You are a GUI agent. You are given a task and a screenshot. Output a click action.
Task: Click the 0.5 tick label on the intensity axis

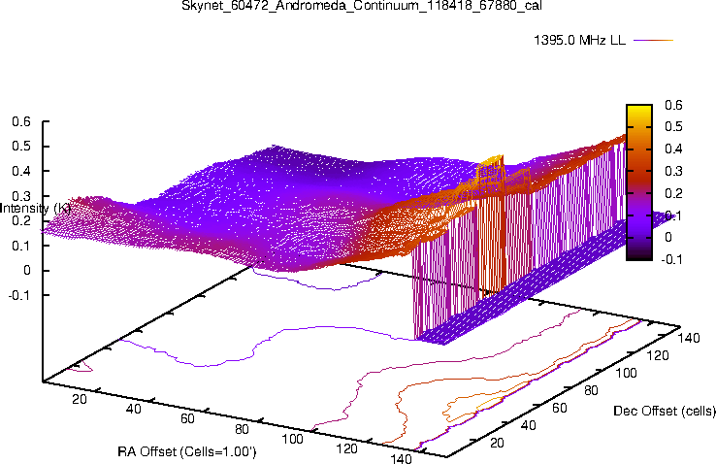tap(21, 147)
